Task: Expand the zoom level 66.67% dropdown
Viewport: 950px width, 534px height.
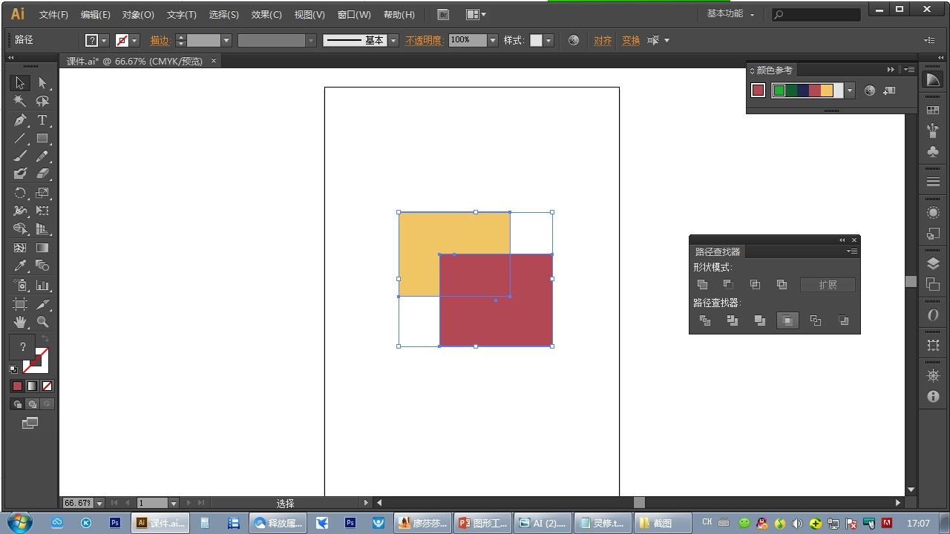Action: 100,503
